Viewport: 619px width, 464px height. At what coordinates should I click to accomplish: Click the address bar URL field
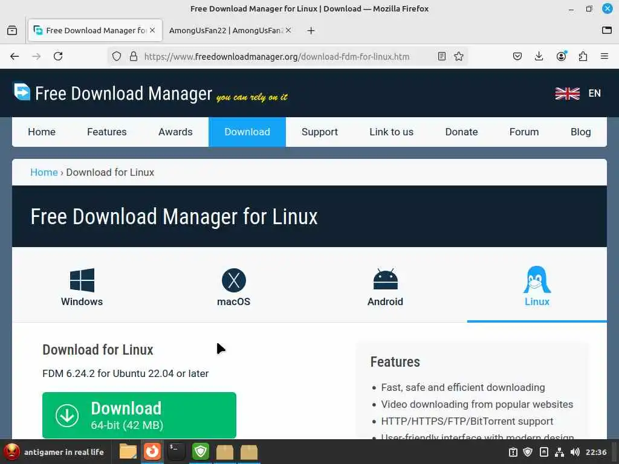coord(276,56)
